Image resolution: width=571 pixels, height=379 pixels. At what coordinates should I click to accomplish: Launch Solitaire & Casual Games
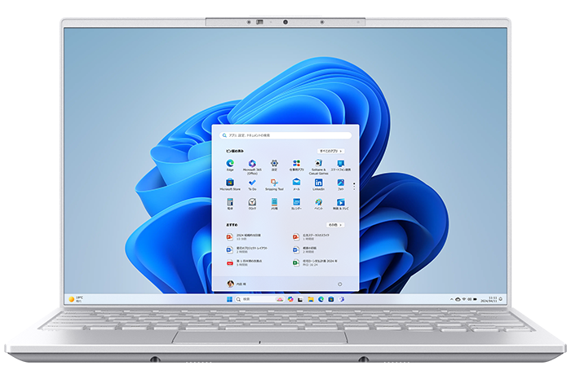(297, 165)
